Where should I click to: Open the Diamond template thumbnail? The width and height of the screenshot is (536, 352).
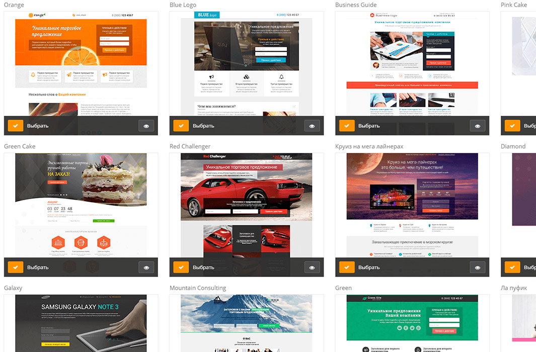click(518, 205)
